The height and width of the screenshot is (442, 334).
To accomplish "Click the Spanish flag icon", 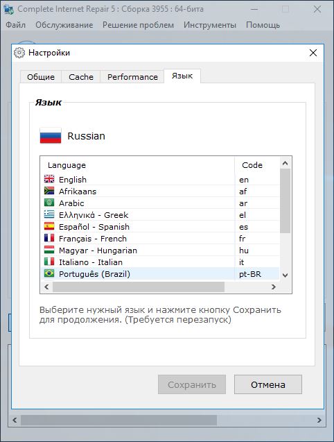I will click(49, 226).
